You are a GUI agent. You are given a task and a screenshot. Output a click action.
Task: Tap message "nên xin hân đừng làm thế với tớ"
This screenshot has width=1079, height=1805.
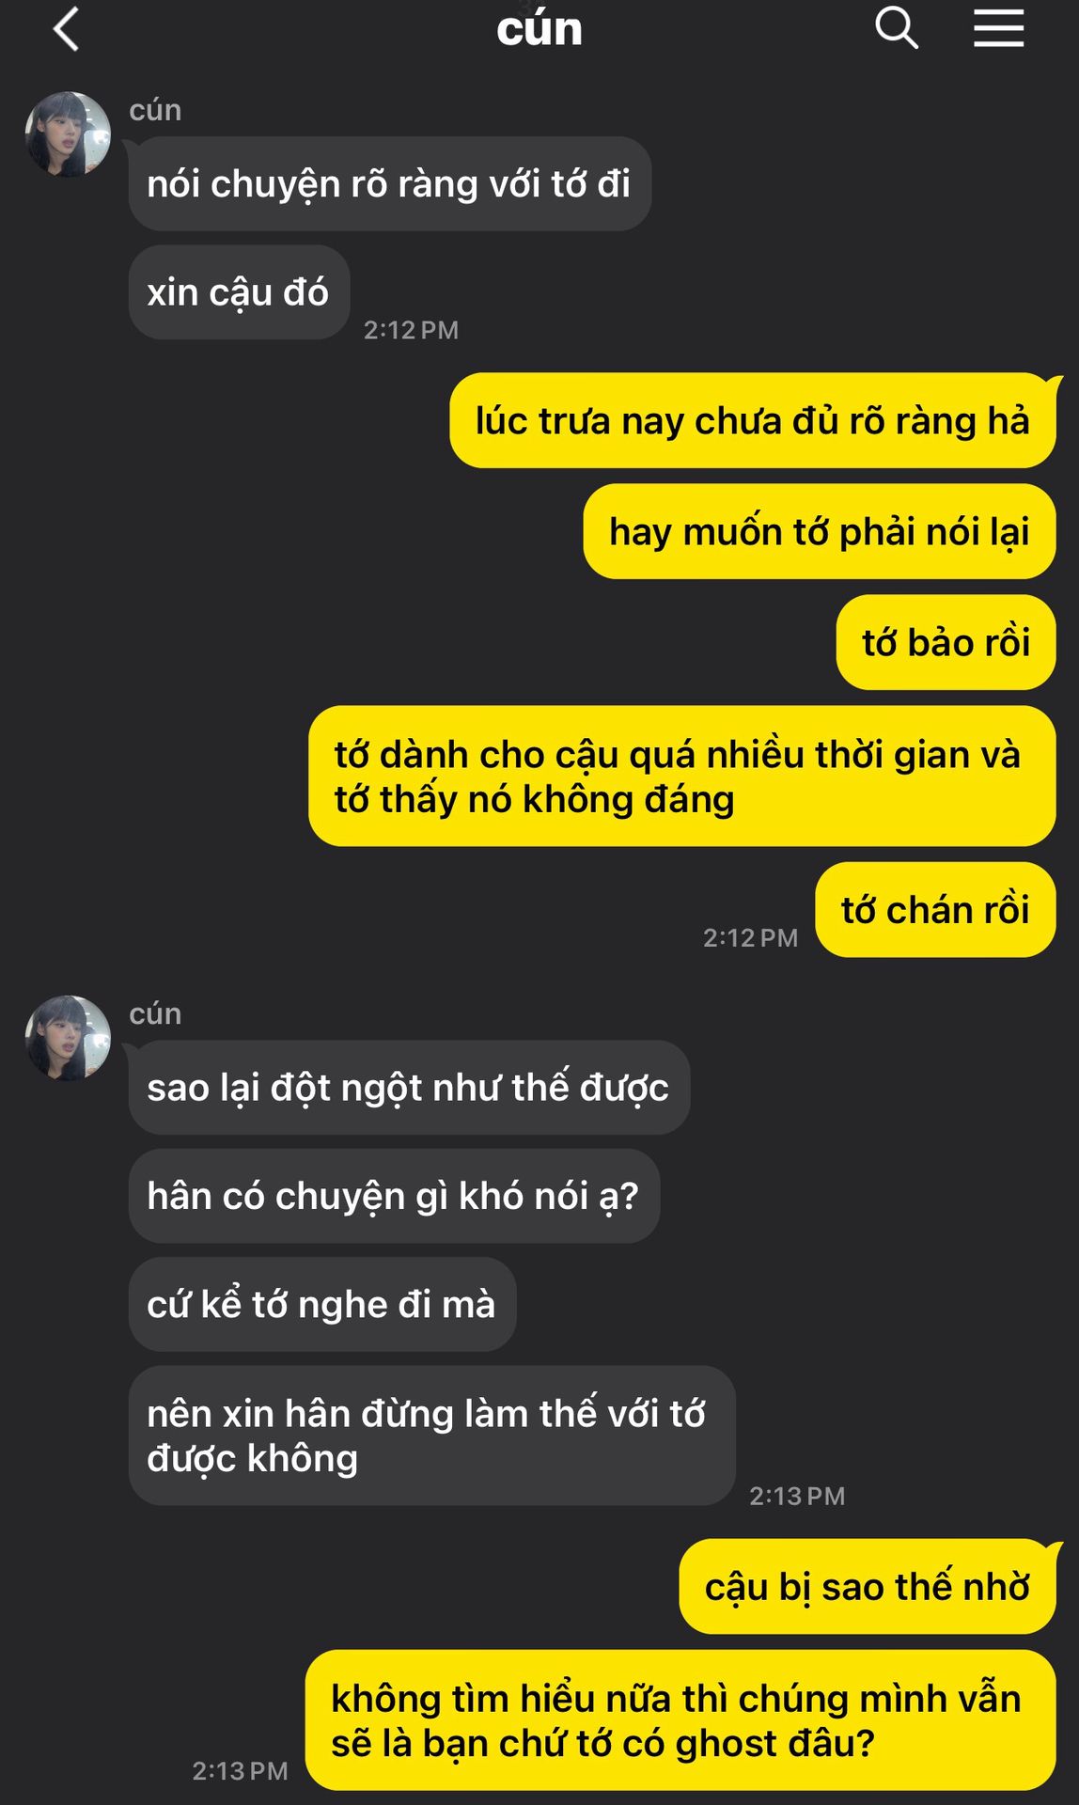[x=431, y=1436]
